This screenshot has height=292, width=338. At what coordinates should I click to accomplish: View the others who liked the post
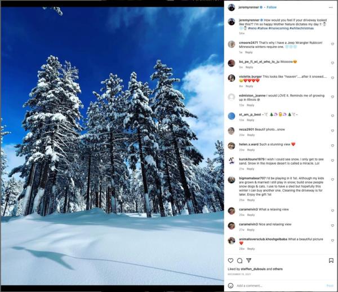point(278,269)
